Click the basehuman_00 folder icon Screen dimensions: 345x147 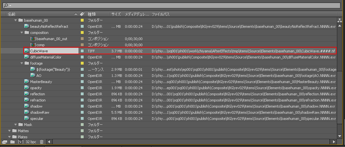(20, 20)
